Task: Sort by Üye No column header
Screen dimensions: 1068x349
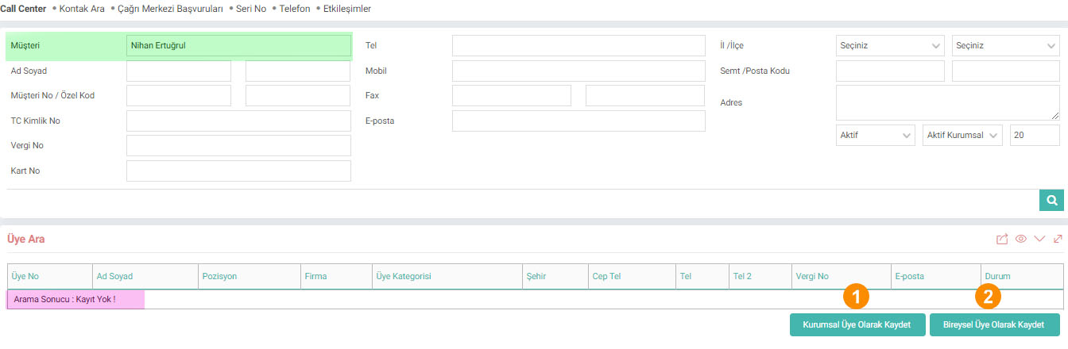Action: coord(50,276)
